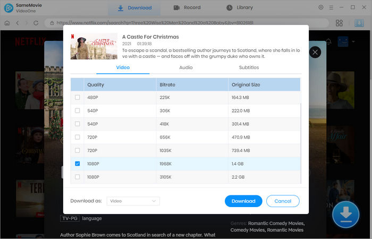This screenshot has width=372, height=239.
Task: Open the settings gear icon
Action: 321,7
